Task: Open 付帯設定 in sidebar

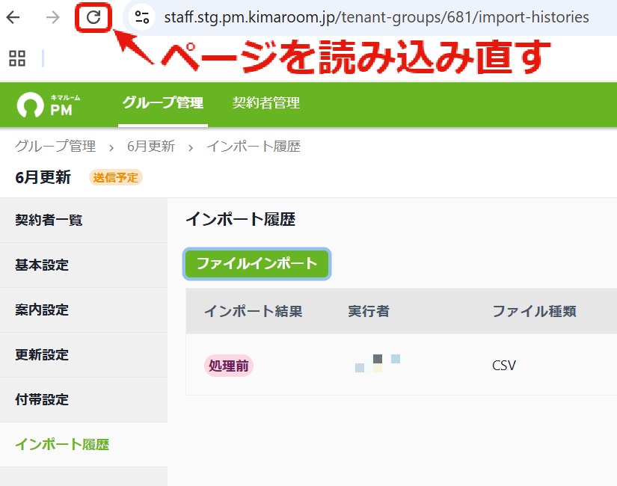Action: tap(84, 399)
